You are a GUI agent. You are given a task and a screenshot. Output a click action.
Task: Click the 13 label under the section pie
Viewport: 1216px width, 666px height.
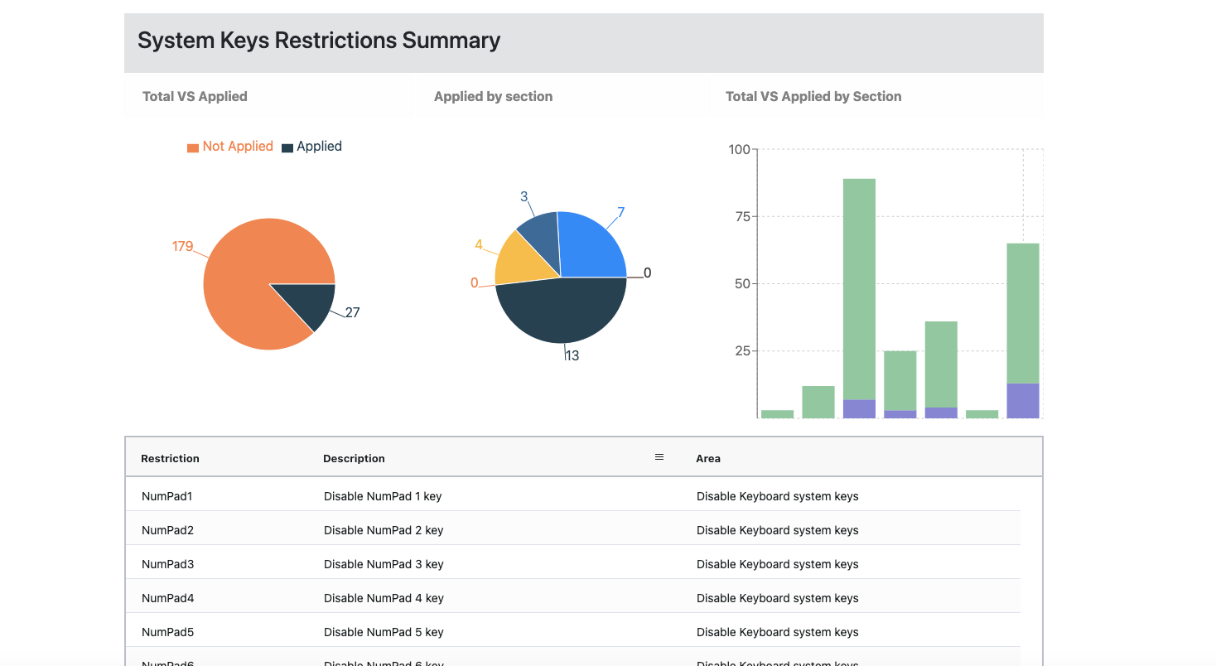click(572, 355)
